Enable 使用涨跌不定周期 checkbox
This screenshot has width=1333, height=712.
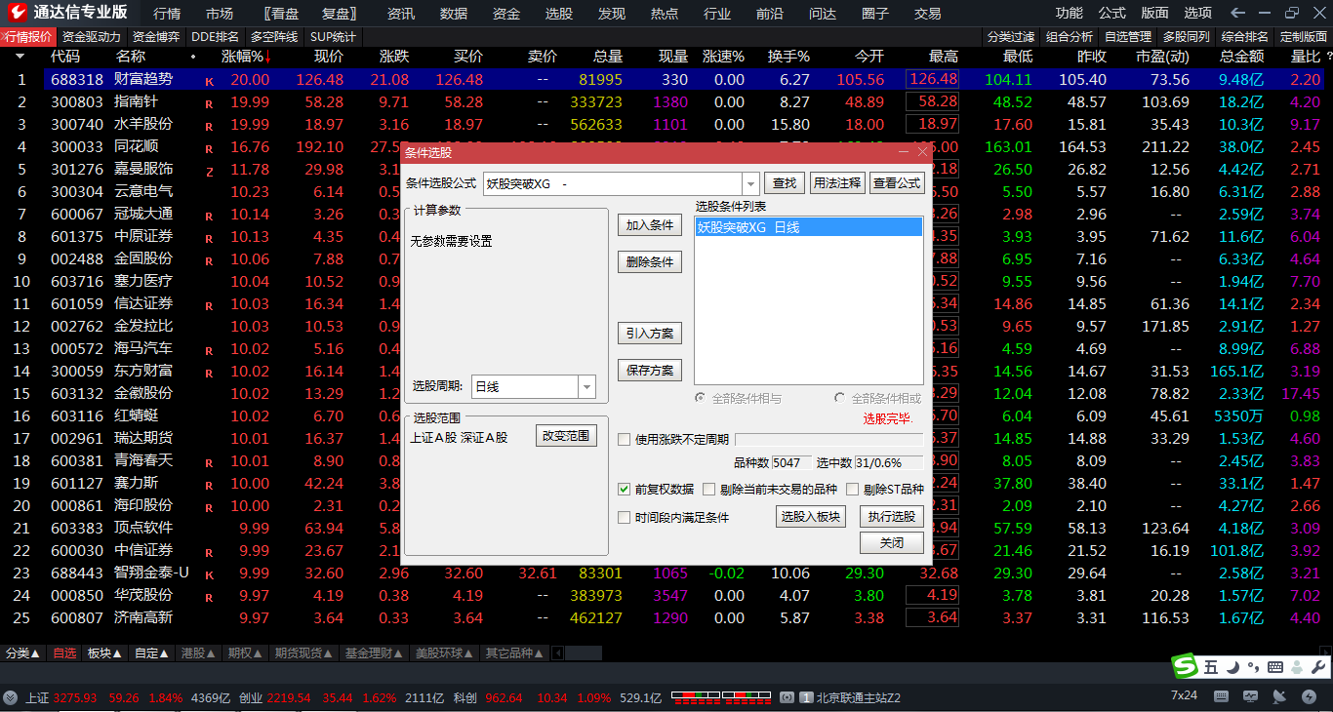coord(625,439)
